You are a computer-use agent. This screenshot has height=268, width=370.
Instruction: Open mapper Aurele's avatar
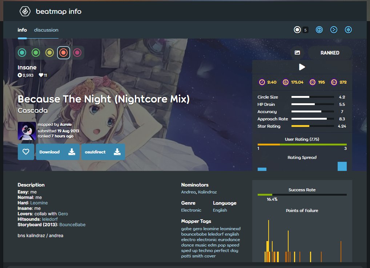[27, 131]
